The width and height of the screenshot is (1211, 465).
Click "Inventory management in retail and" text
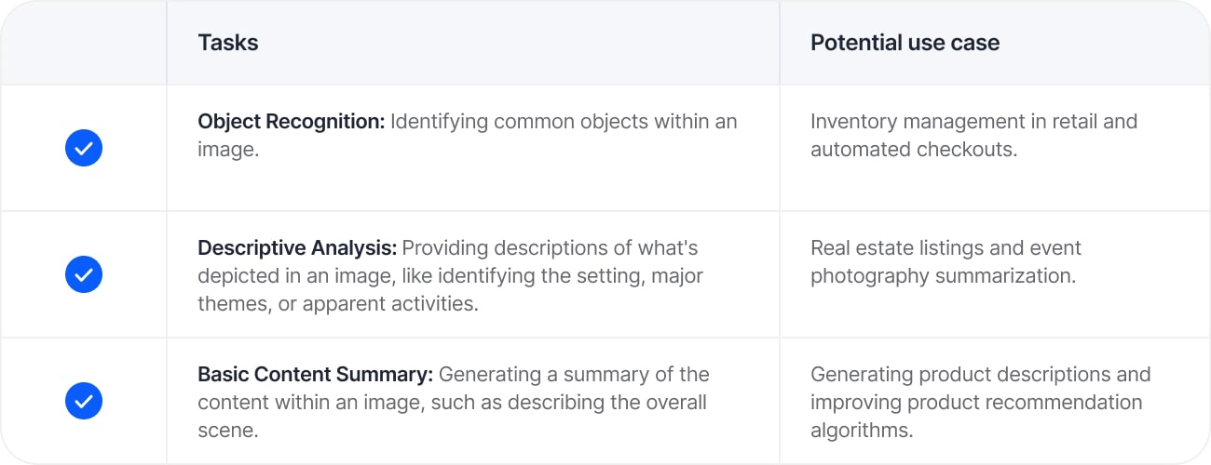[x=973, y=122]
